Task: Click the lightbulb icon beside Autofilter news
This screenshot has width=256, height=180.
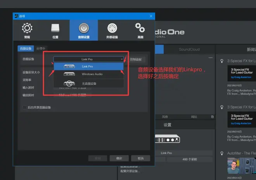Action: coord(222,153)
